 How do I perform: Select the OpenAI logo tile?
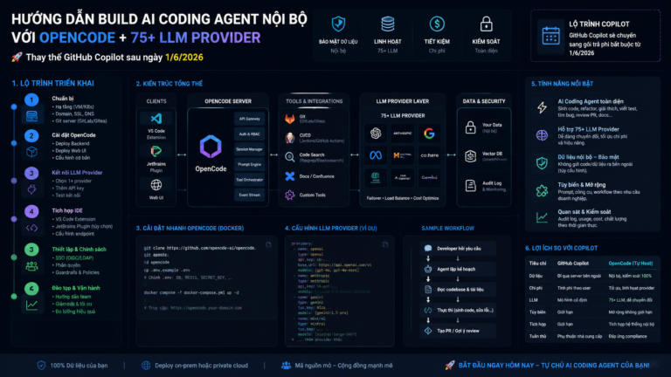[x=376, y=134]
